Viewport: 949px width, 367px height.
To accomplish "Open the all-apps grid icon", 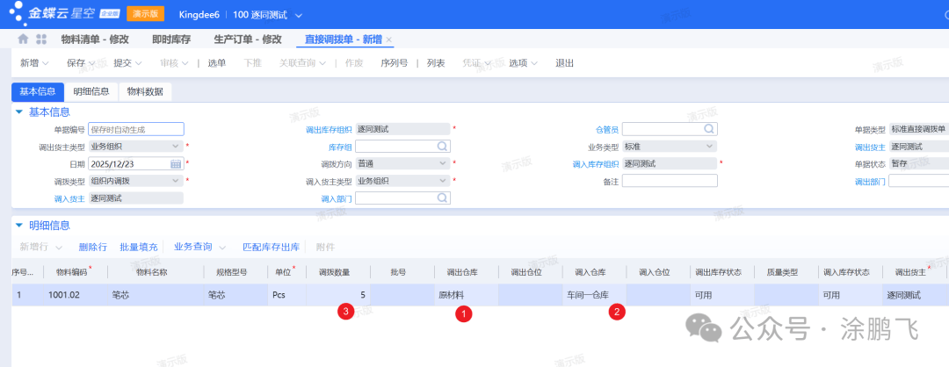I will coord(41,40).
